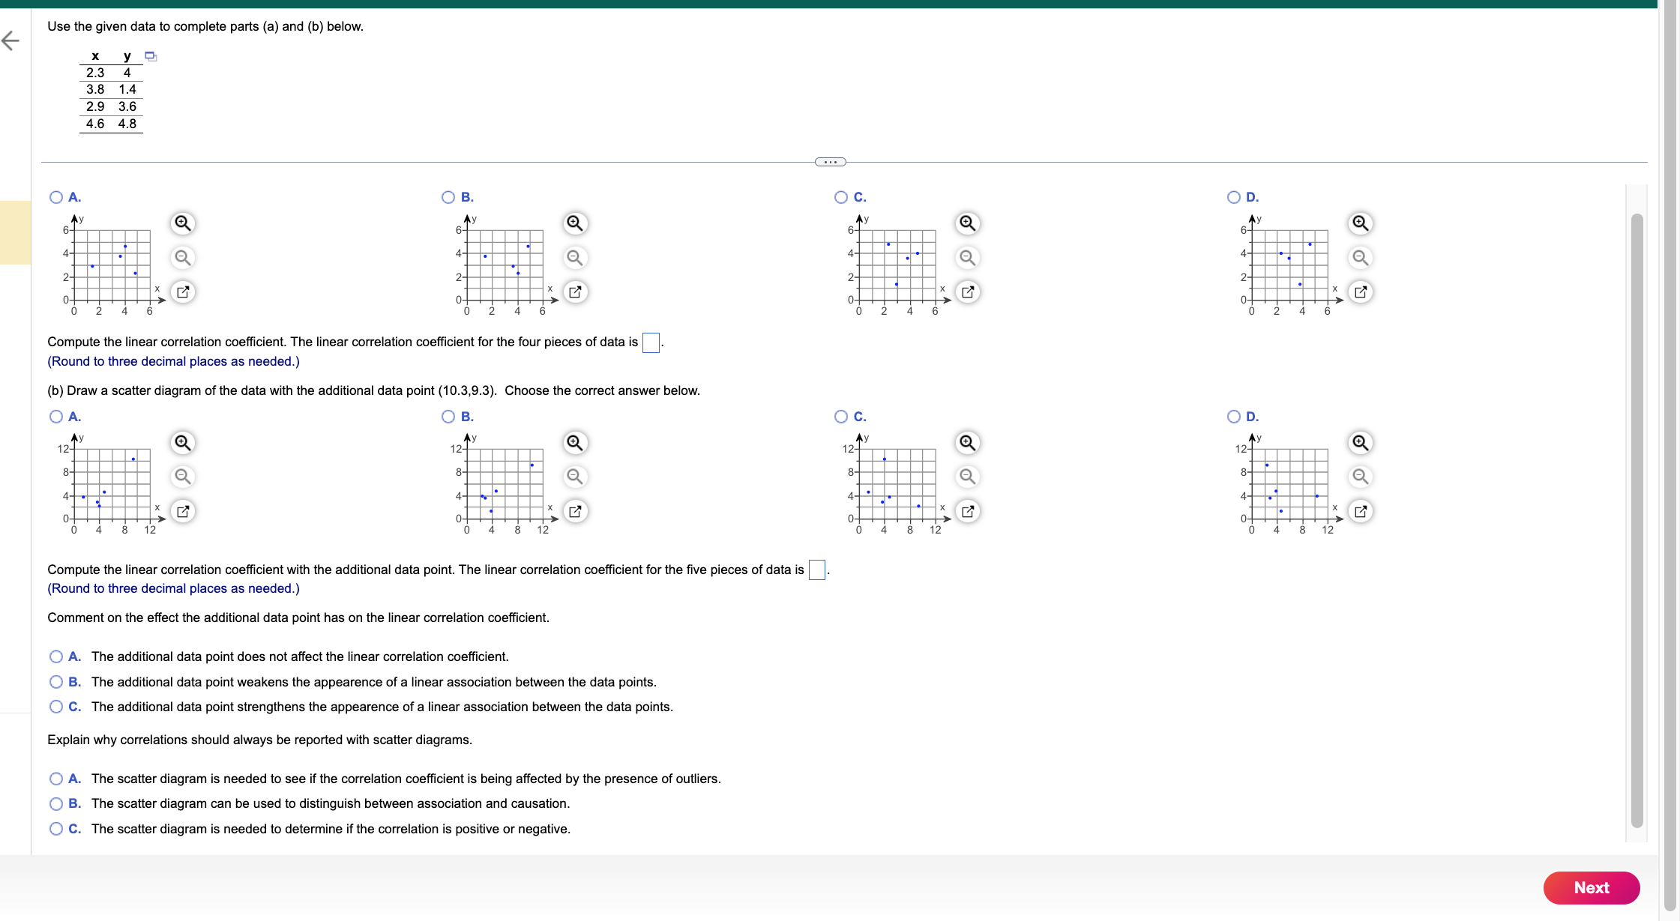Click the inner question panel scrollbar

(1637, 520)
